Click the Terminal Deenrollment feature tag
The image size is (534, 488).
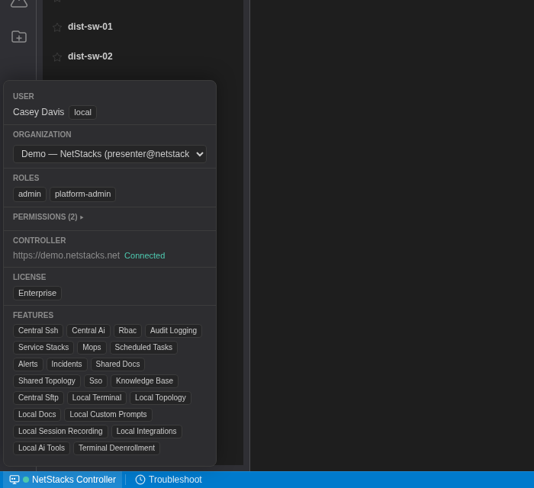[x=117, y=448]
